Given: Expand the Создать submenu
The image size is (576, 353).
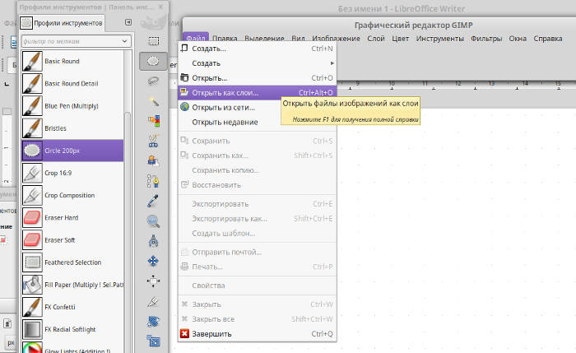Looking at the screenshot, I should pos(257,63).
